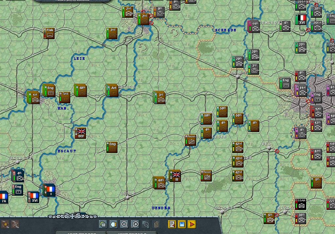Image resolution: width=335 pixels, height=234 pixels.
Task: Click the LEUZE town marker
Action: (128, 198)
